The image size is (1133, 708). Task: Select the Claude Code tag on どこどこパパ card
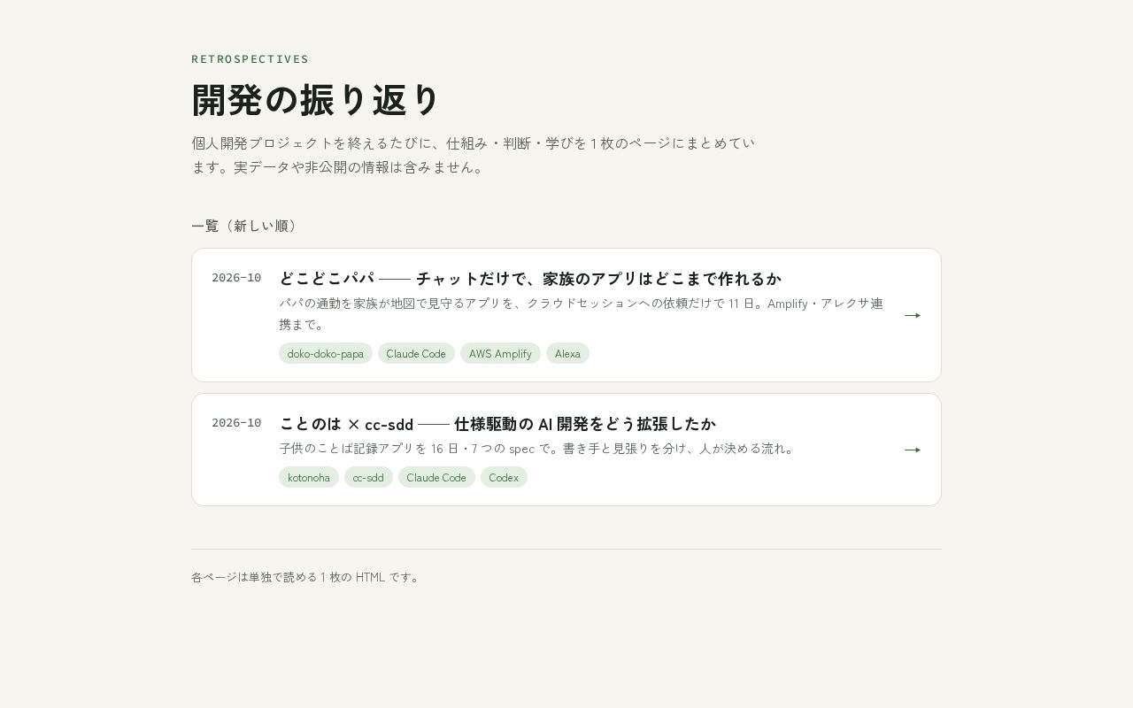pyautogui.click(x=416, y=353)
